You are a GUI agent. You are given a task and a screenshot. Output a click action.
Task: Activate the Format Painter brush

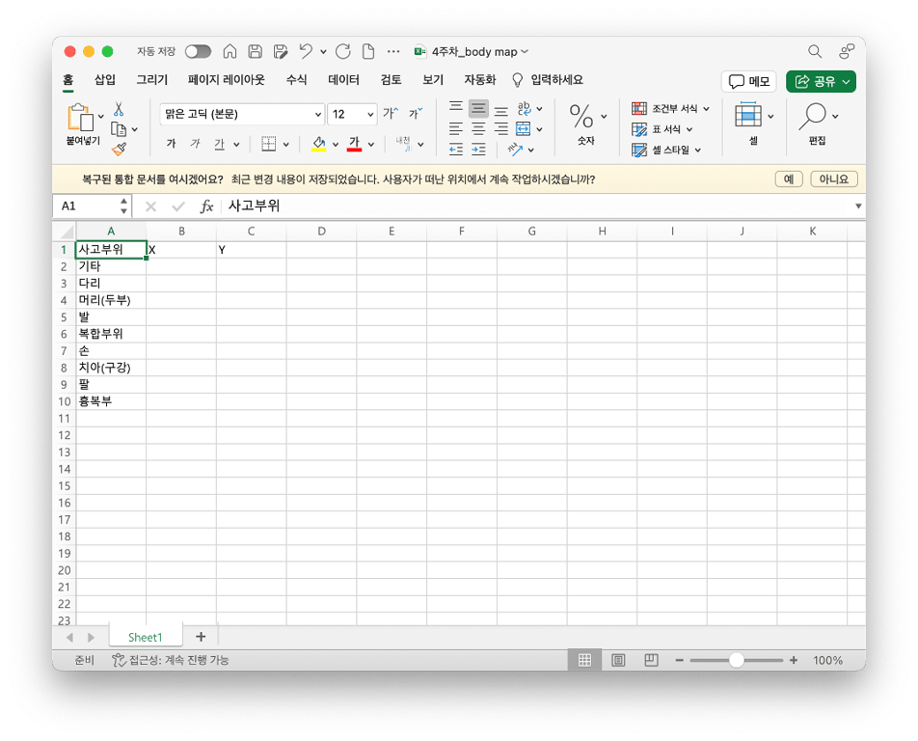click(119, 150)
